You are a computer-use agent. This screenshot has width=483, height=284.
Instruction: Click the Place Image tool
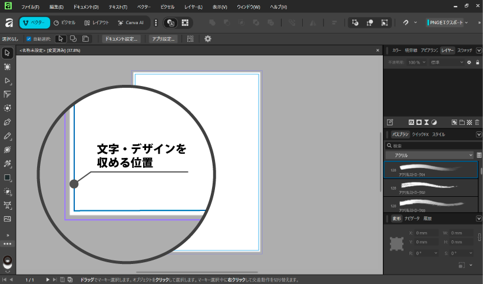click(8, 219)
